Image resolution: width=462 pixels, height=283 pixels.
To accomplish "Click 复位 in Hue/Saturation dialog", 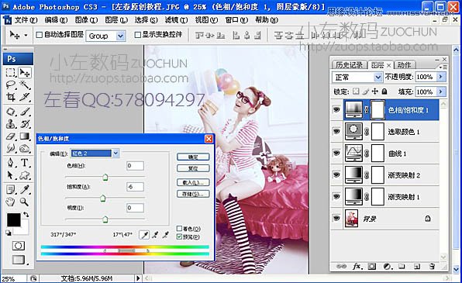I will coord(193,168).
